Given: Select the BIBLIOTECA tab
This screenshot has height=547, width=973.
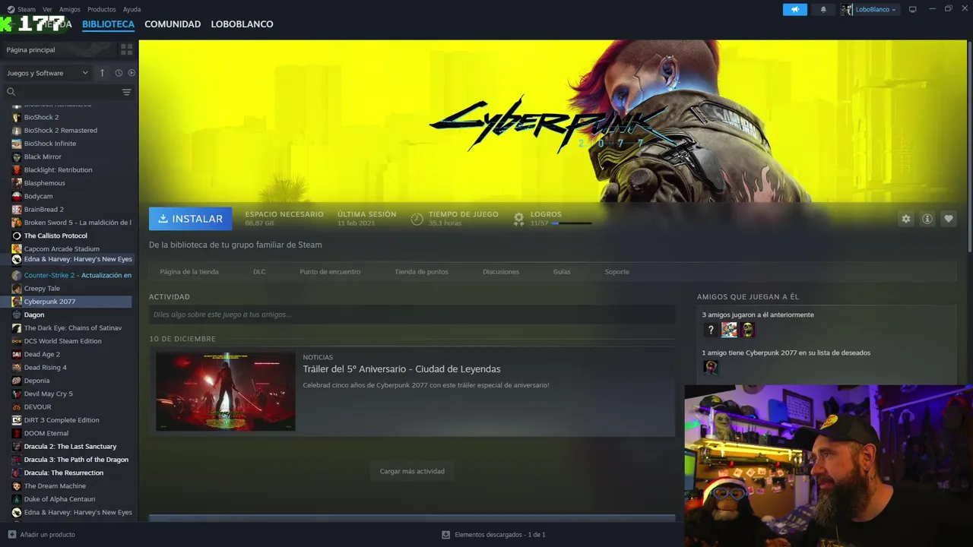Looking at the screenshot, I should pos(108,24).
